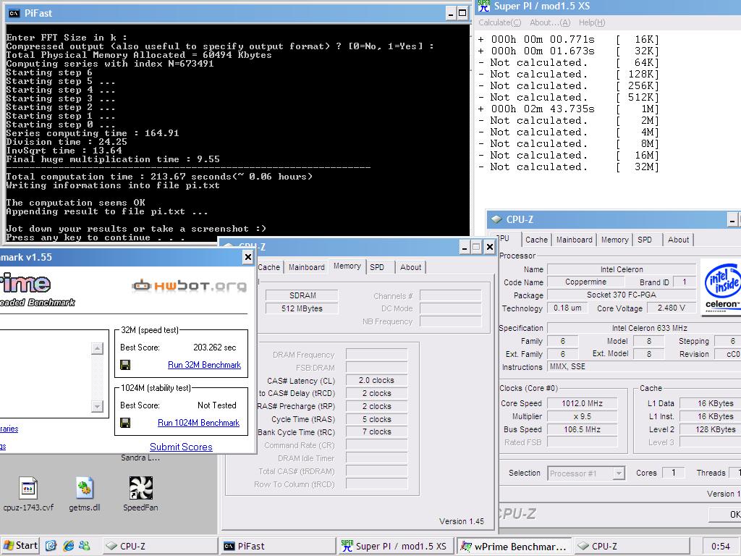Screen dimensions: 741x556
Task: Click the wPrime list scroll down arrow
Action: pos(97,406)
